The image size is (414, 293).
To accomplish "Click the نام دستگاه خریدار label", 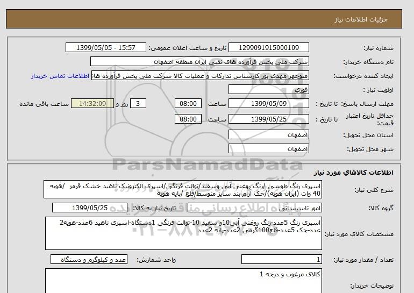I will (x=368, y=62).
